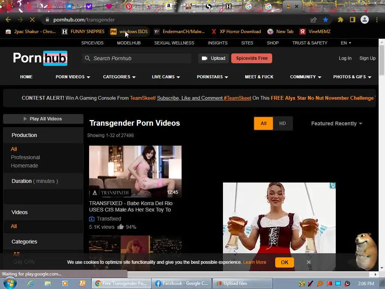
Task: Click Sign Up
Action: [x=367, y=58]
